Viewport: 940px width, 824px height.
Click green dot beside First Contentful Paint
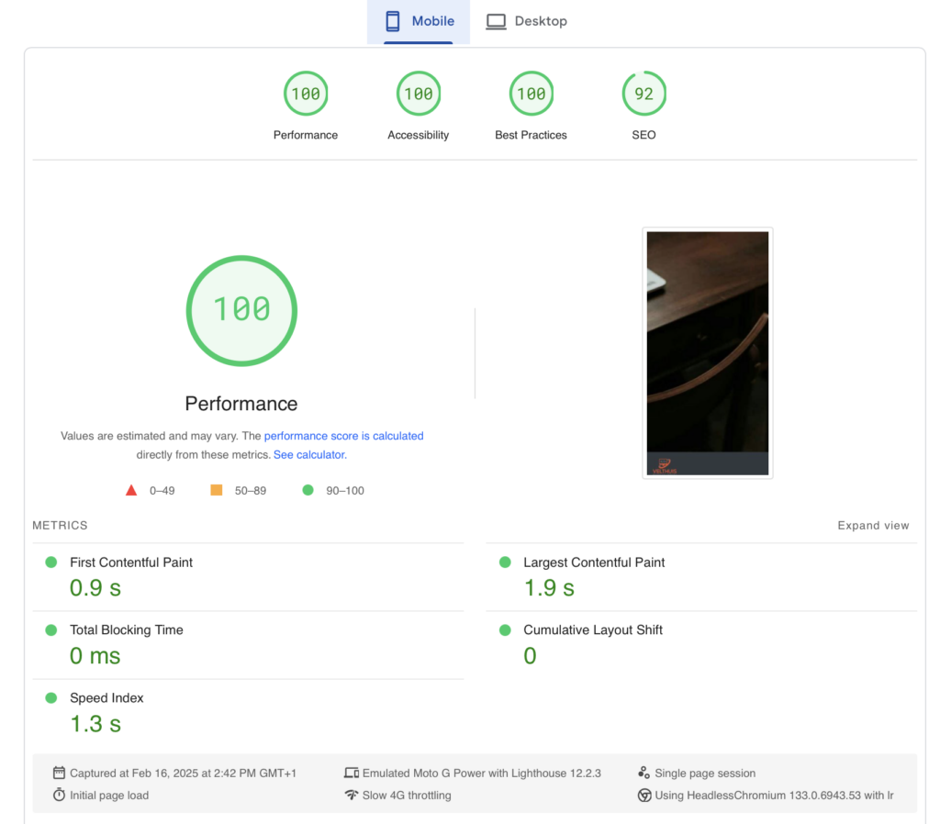coord(51,562)
